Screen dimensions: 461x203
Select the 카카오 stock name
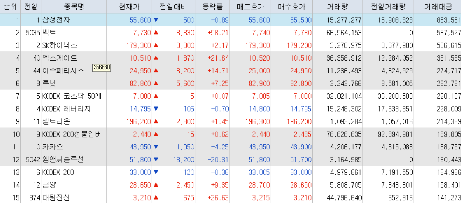point(53,147)
